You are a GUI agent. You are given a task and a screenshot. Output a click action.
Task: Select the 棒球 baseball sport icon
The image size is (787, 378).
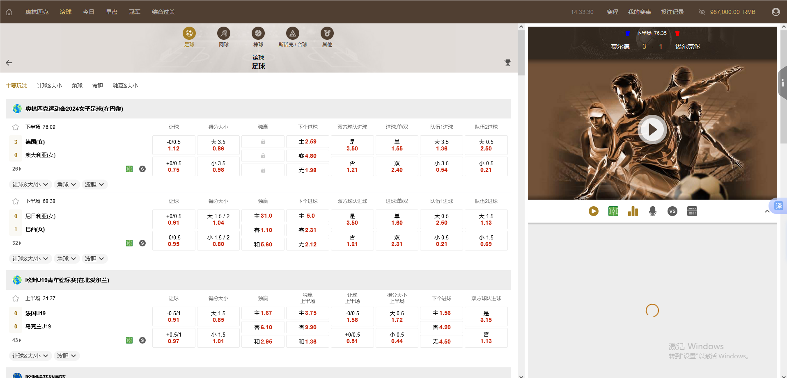(x=258, y=33)
